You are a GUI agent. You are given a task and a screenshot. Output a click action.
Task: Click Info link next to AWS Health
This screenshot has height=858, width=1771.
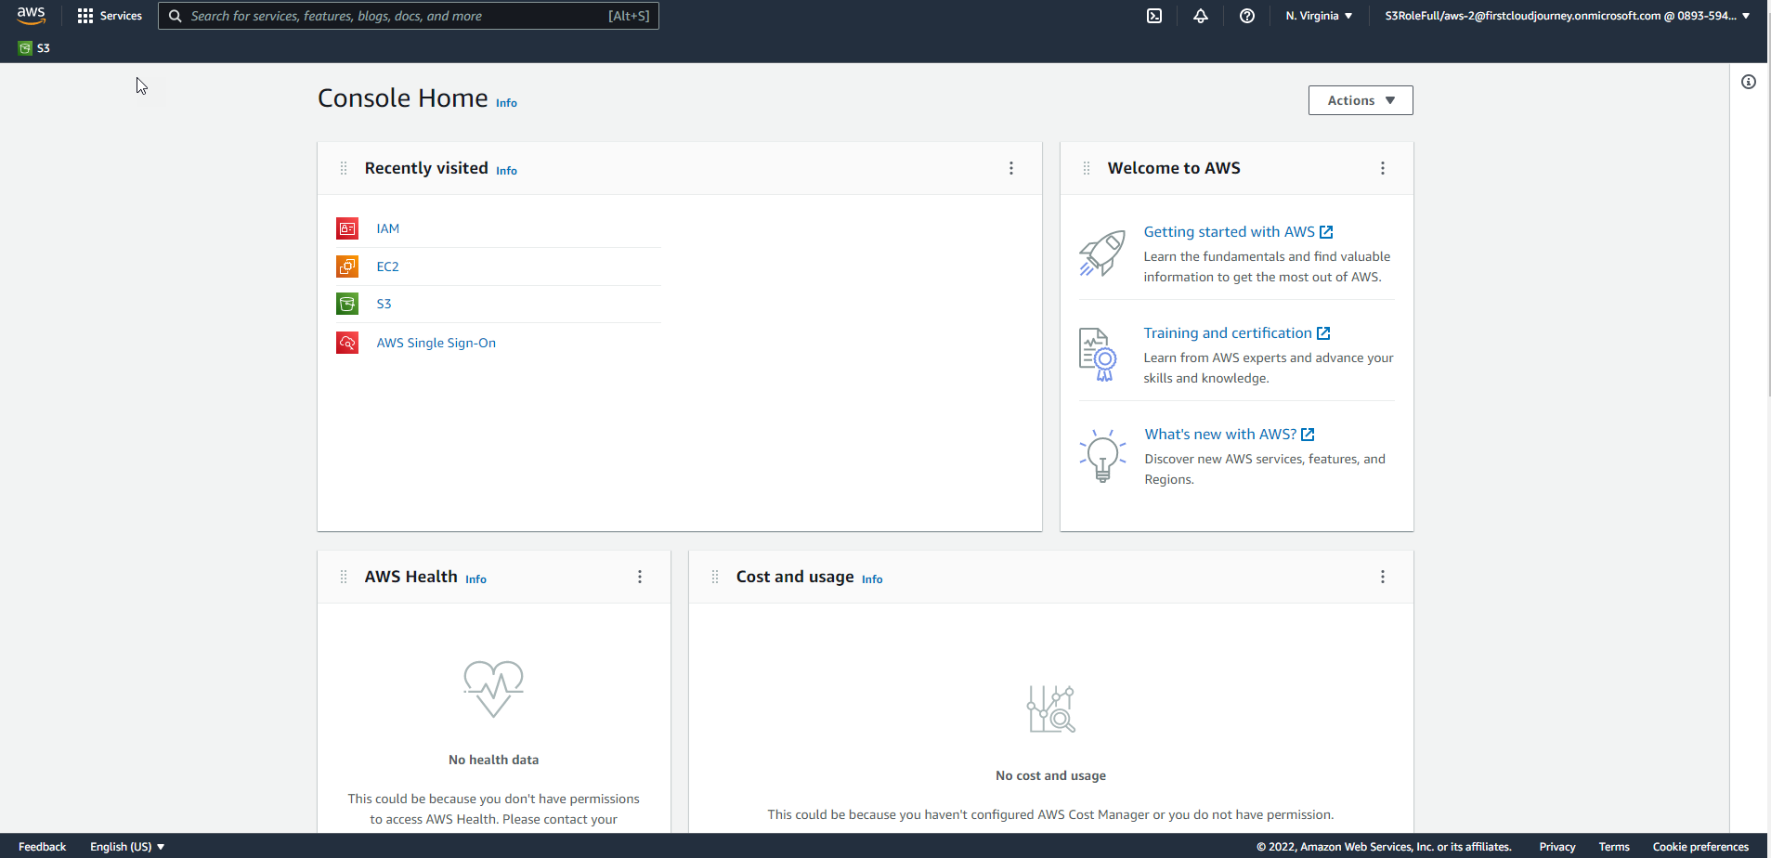click(475, 579)
